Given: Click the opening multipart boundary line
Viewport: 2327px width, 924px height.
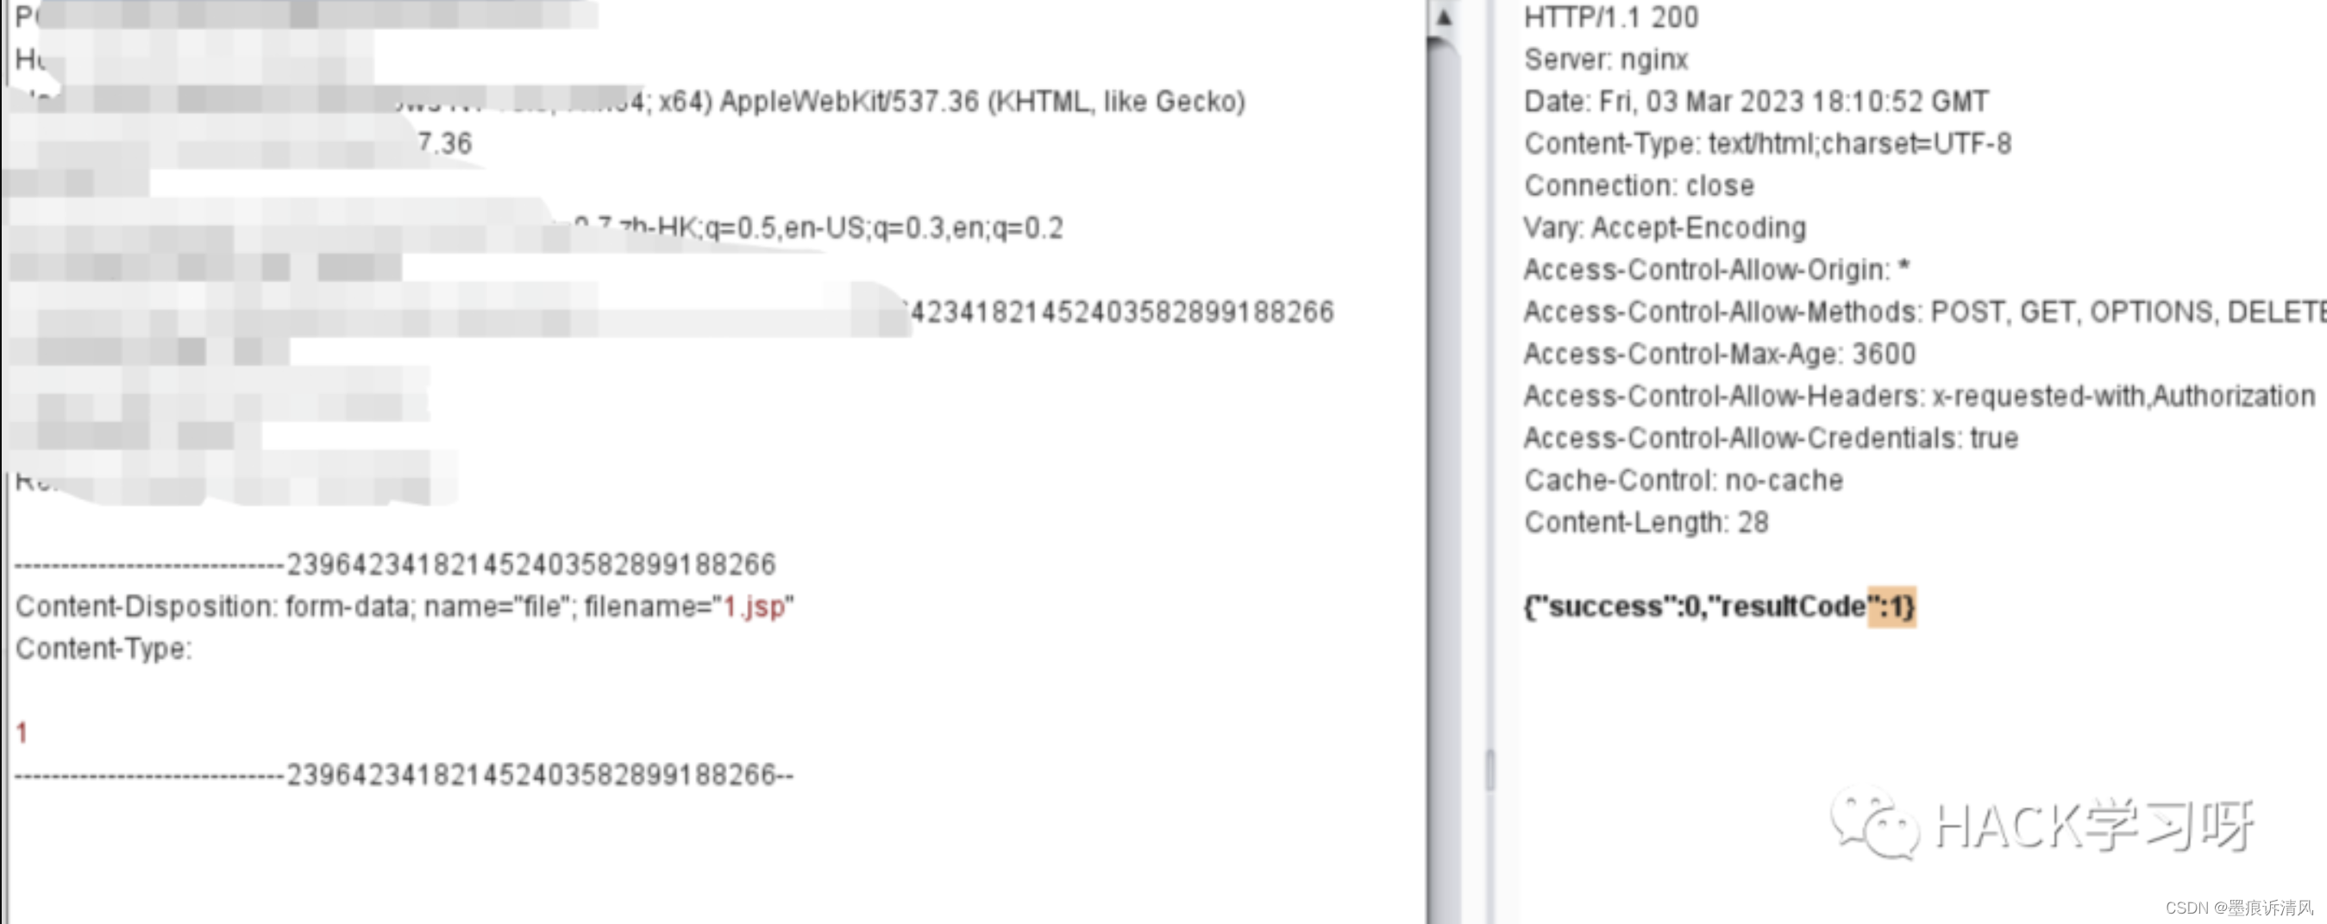Looking at the screenshot, I should click(x=396, y=564).
